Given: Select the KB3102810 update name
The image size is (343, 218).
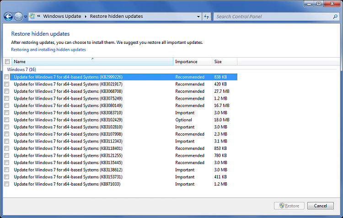Looking at the screenshot, I should pos(68,127).
